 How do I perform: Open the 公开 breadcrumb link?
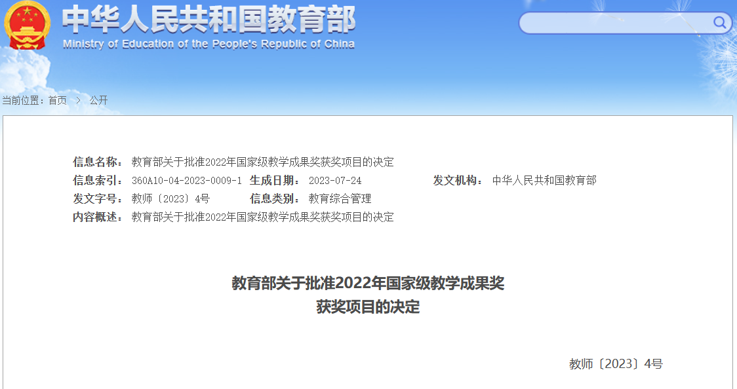99,100
